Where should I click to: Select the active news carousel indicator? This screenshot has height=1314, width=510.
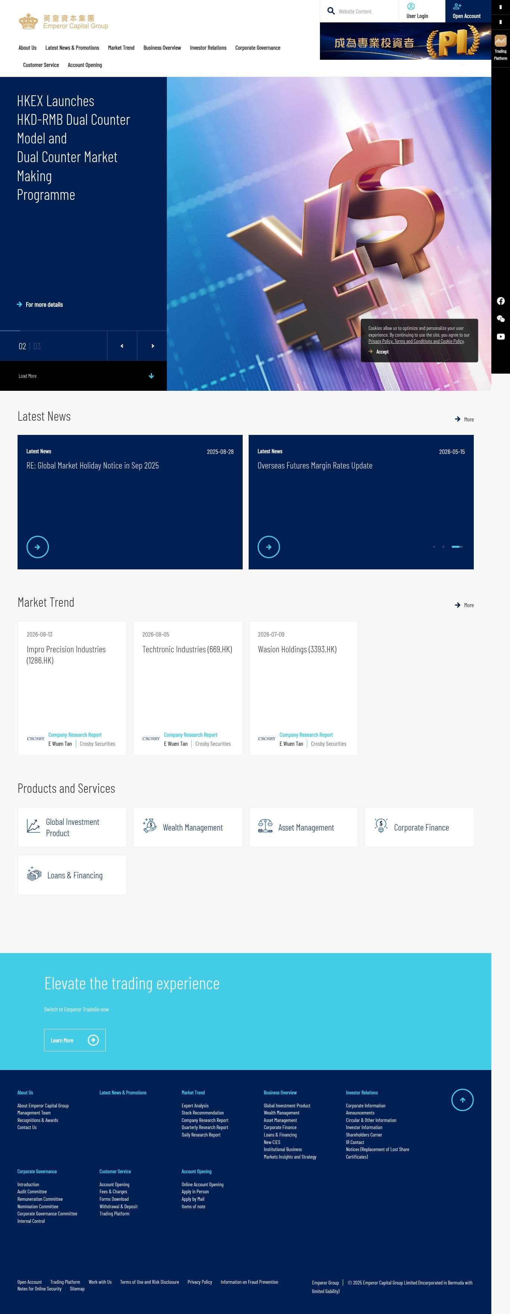pos(457,547)
